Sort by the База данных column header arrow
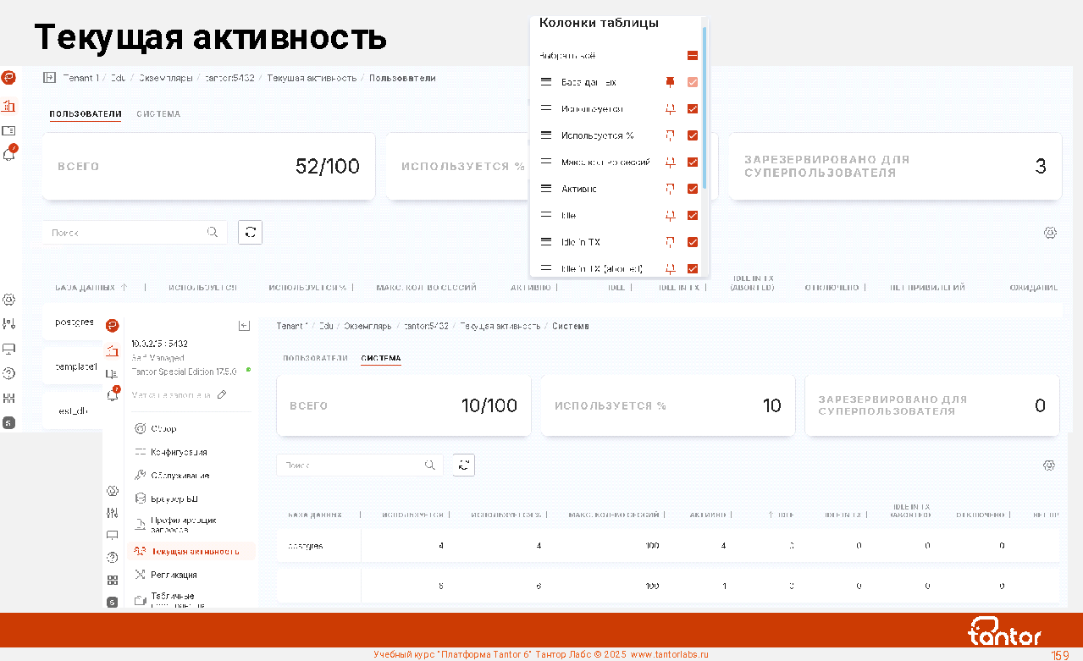Screen dimensions: 1083x661 pyautogui.click(x=124, y=288)
